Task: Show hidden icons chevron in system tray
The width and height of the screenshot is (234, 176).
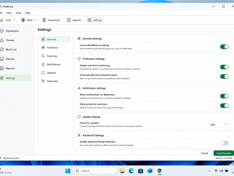Action: tap(209, 171)
